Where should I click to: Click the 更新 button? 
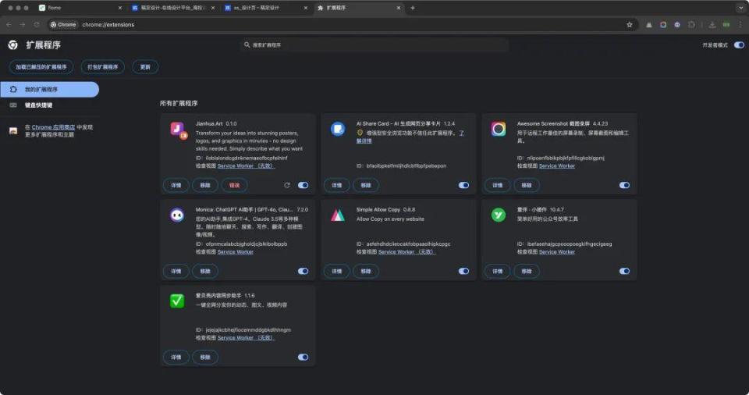(x=145, y=67)
